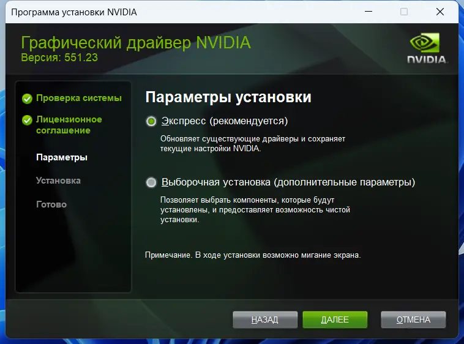Click the note 'Примечание. В ходе установки'
The height and width of the screenshot is (344, 464).
[x=253, y=255]
